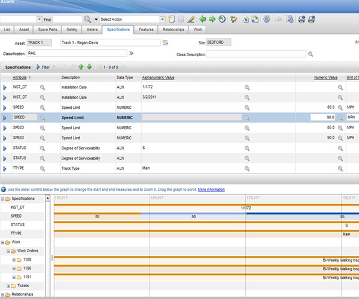
Task: Click the Find magnifier search icon
Action: (87, 19)
